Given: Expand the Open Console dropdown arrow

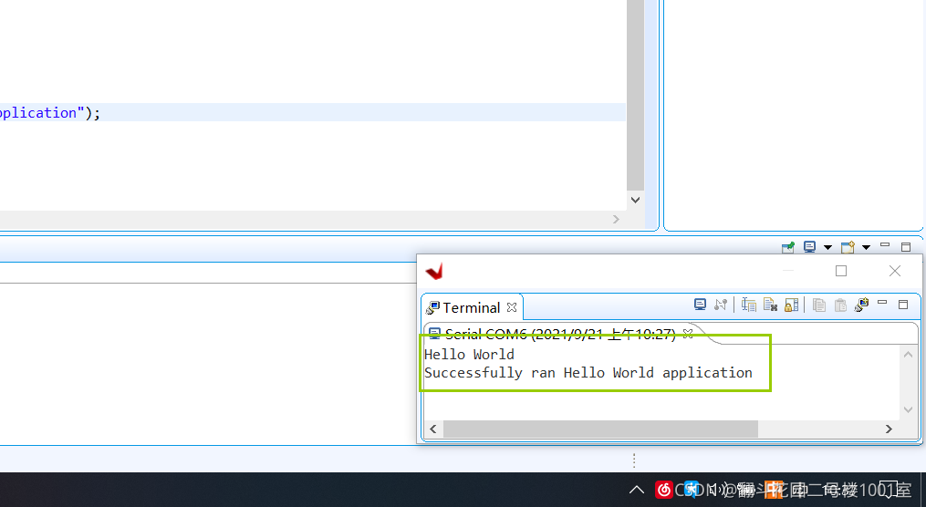Looking at the screenshot, I should point(866,247).
